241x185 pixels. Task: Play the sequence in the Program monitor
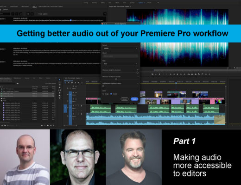click(x=178, y=74)
